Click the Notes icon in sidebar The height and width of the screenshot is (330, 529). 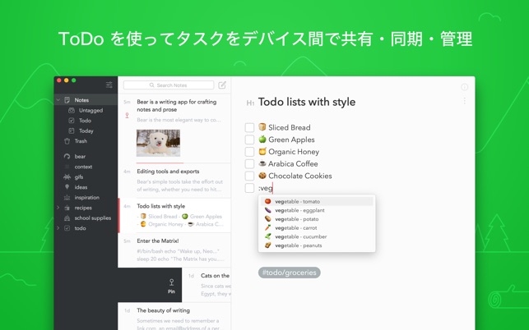click(67, 100)
